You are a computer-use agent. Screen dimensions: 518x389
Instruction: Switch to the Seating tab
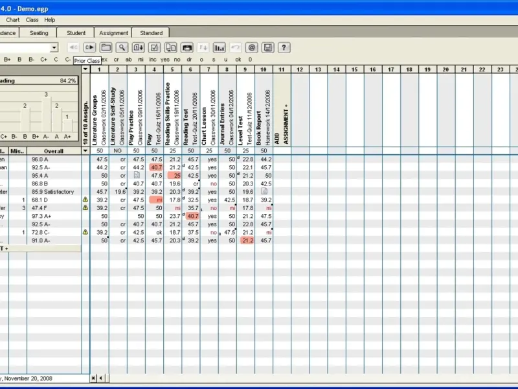[39, 33]
